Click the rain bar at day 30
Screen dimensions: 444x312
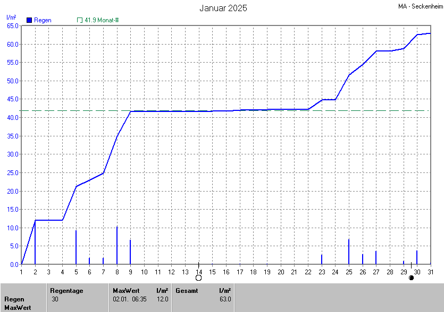coord(417,257)
